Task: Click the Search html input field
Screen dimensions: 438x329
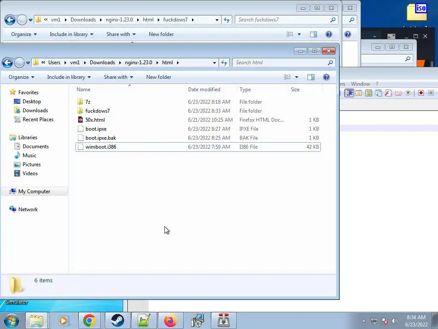Action: [x=281, y=63]
